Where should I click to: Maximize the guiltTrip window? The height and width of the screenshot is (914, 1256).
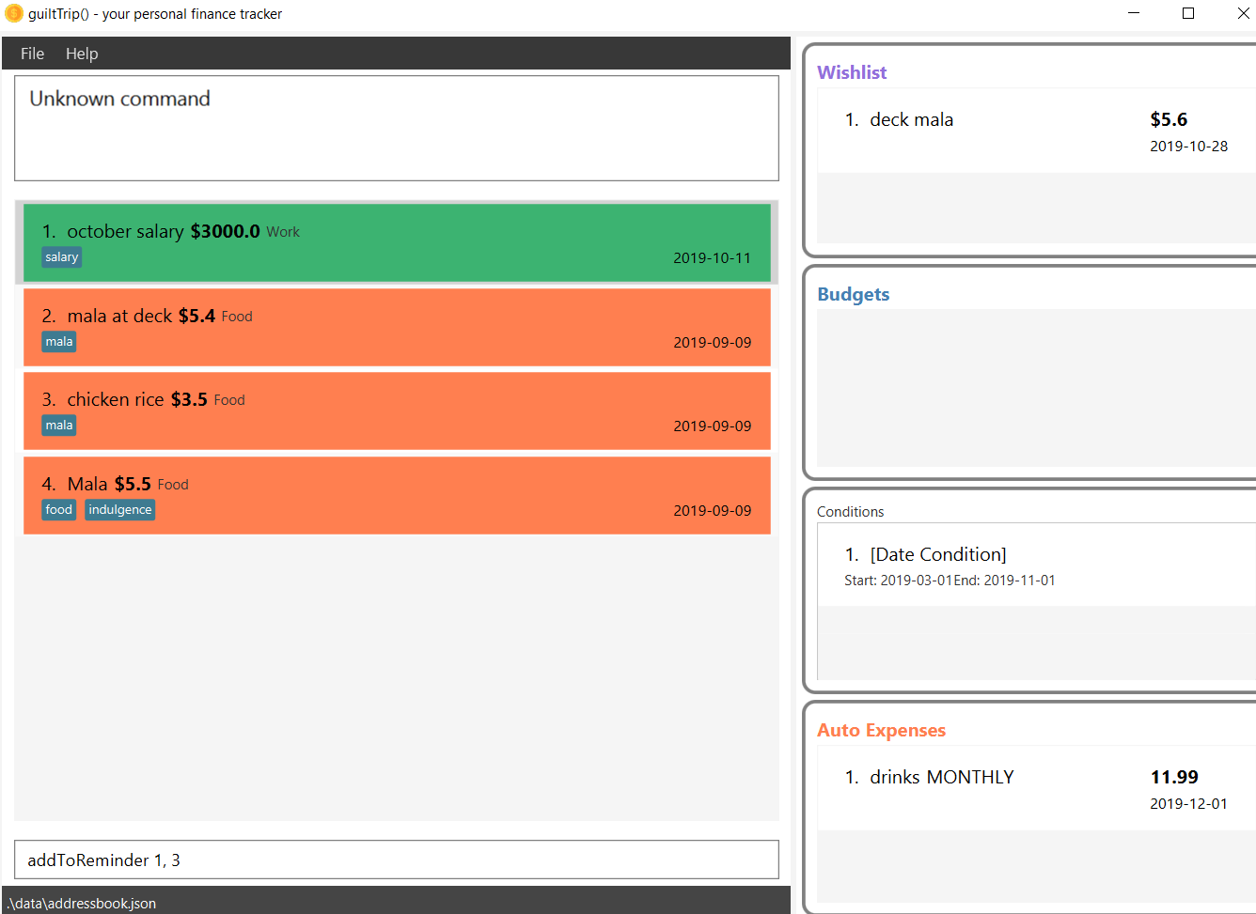[1188, 13]
